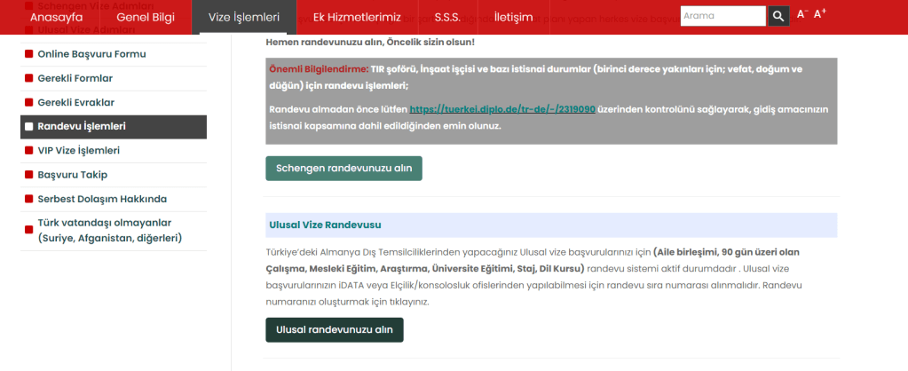The height and width of the screenshot is (371, 908).
Task: Decrease font size with A- icon
Action: [x=801, y=15]
